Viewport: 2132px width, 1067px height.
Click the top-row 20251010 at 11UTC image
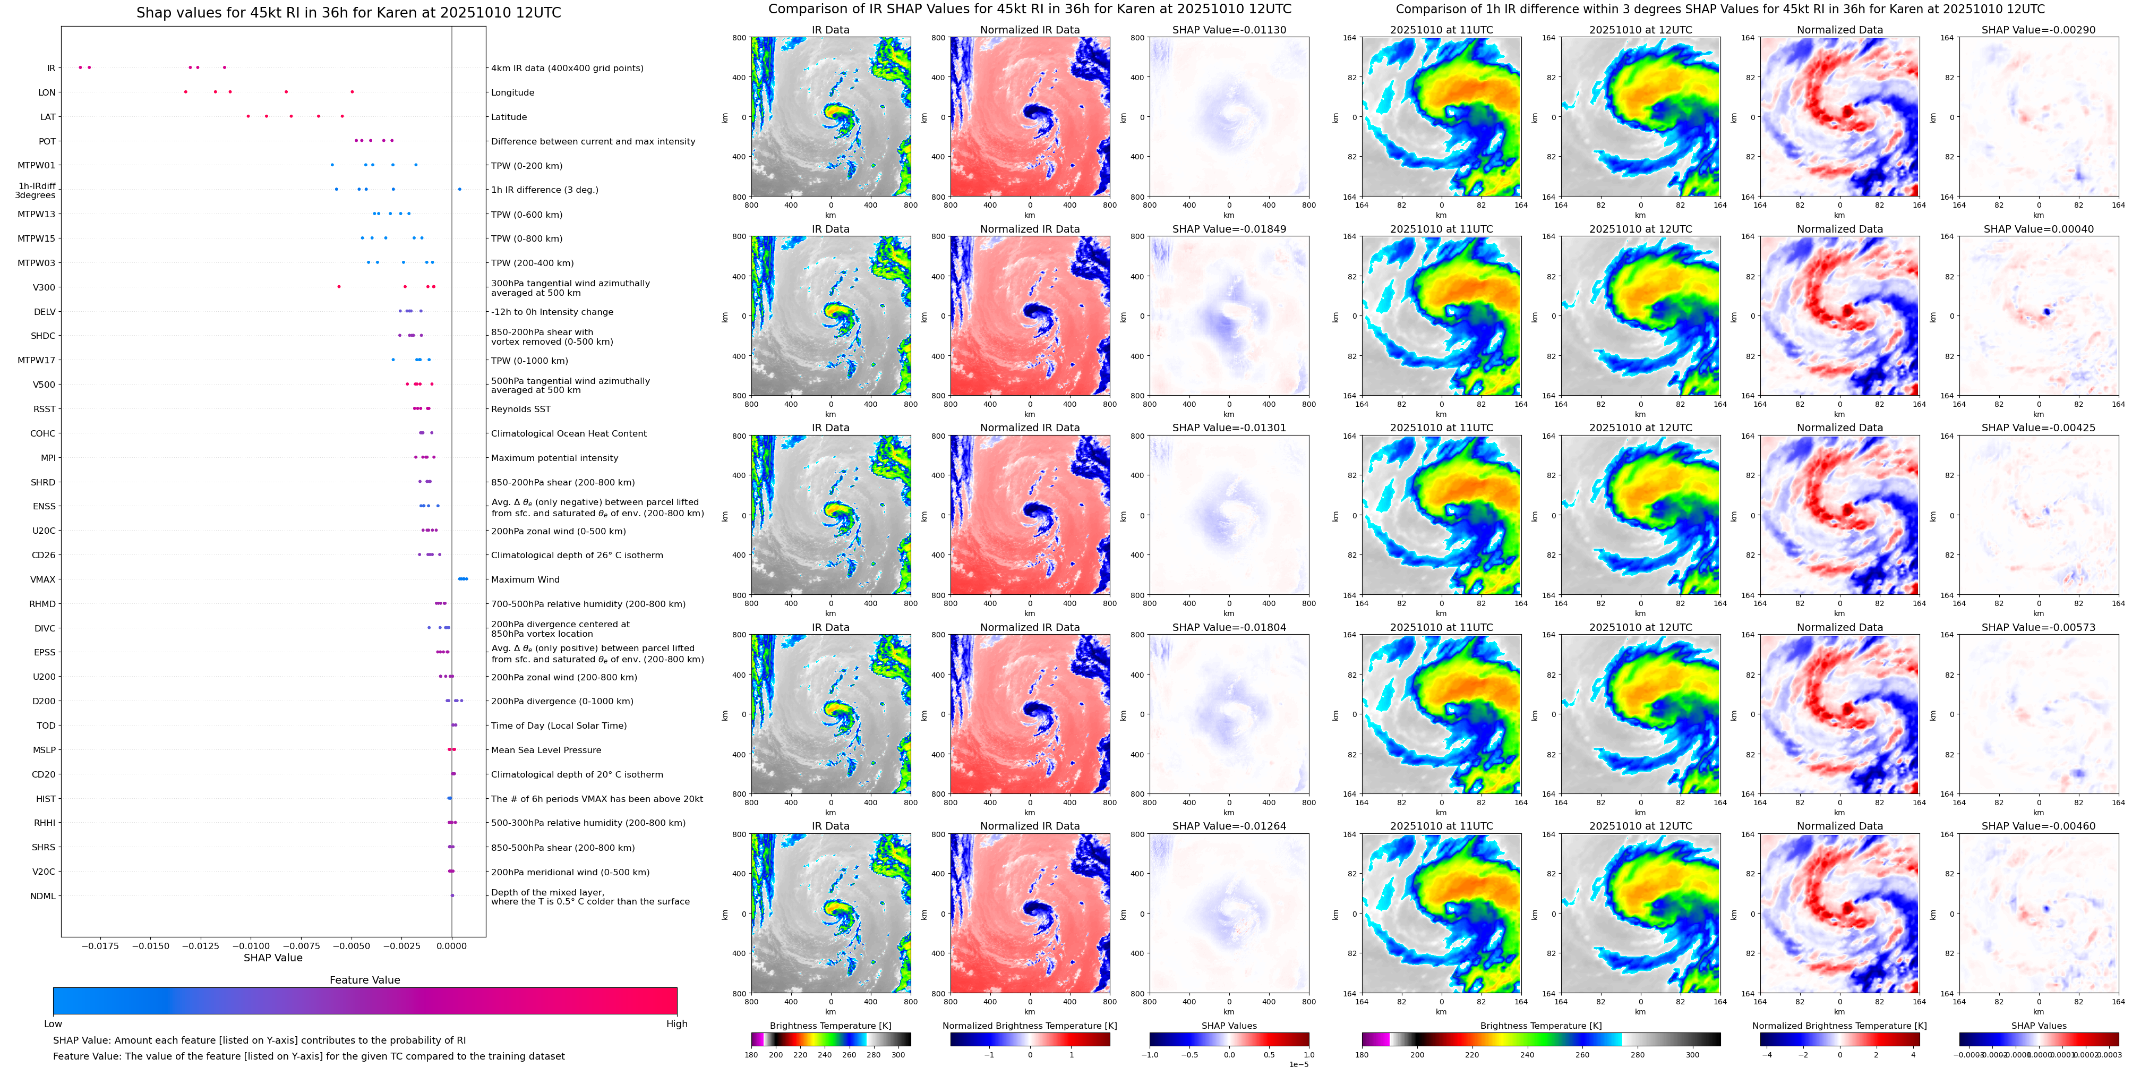point(1441,117)
